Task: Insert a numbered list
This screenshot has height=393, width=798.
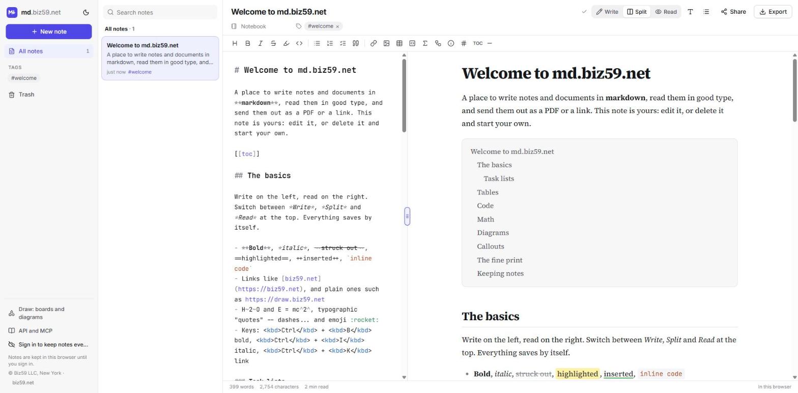Action: (x=330, y=43)
